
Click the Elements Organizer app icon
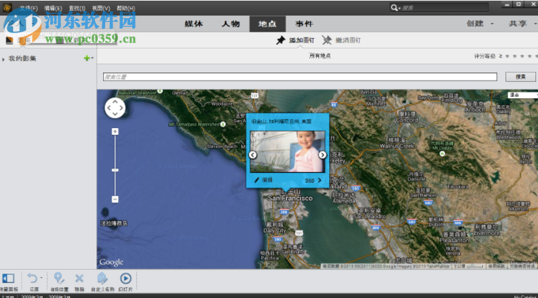pyautogui.click(x=7, y=7)
